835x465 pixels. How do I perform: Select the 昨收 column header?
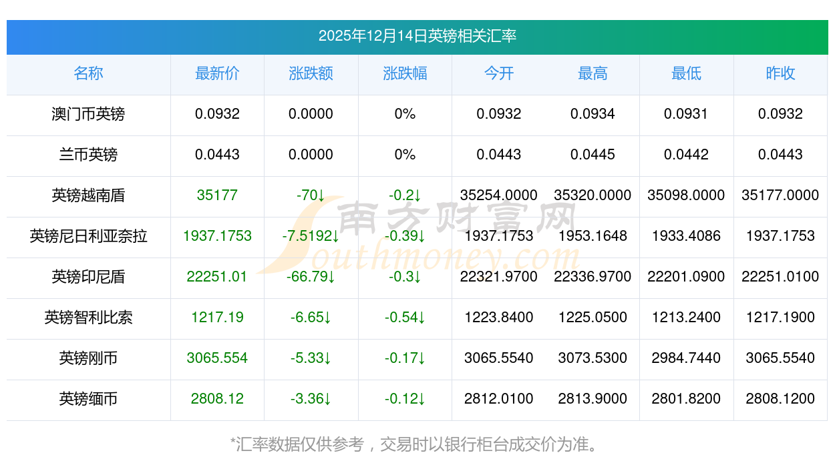click(x=780, y=73)
